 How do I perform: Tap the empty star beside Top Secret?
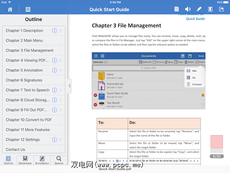pyautogui.click(x=203, y=105)
